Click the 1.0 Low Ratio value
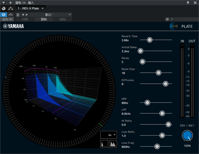Screen dimensions: 199x154 click(123, 136)
